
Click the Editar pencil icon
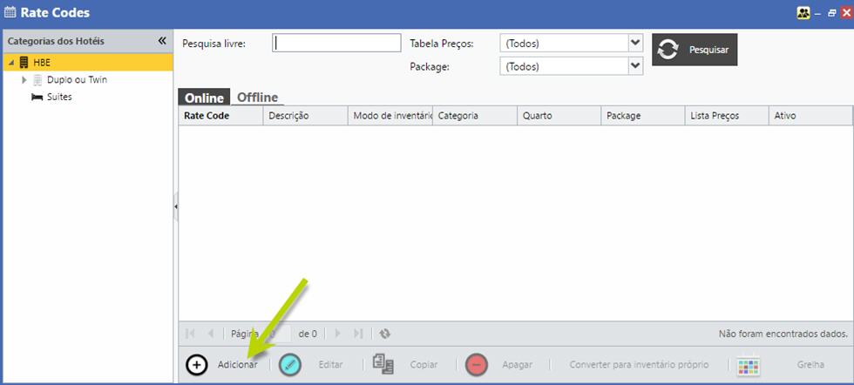point(290,364)
